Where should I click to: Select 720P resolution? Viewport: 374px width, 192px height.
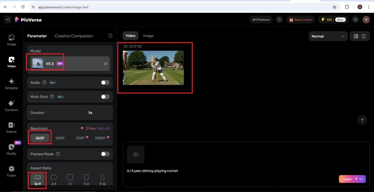click(x=82, y=138)
